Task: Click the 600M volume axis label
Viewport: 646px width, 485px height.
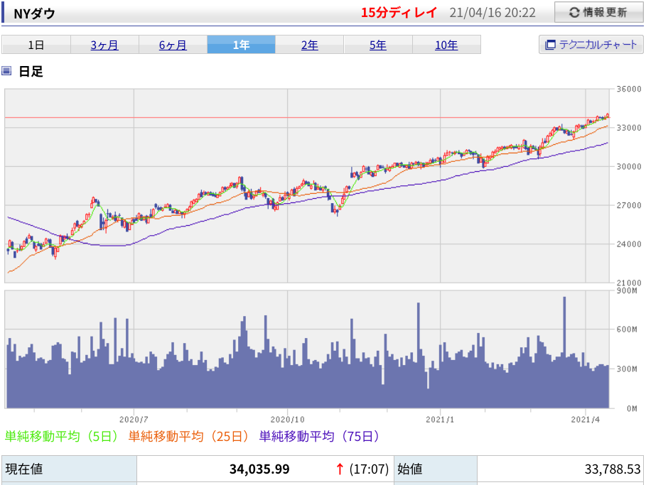Action: pyautogui.click(x=627, y=329)
